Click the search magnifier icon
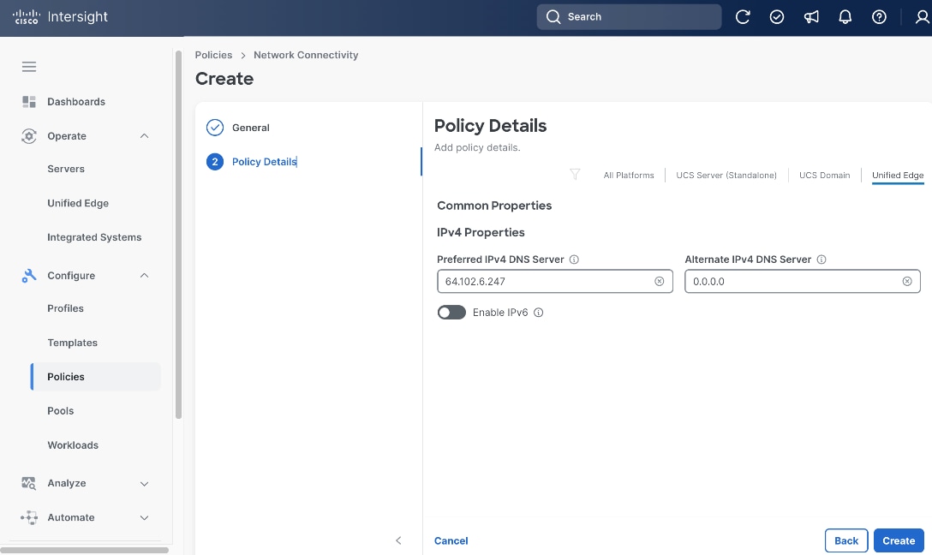Viewport: 932px width, 555px height. pos(553,16)
